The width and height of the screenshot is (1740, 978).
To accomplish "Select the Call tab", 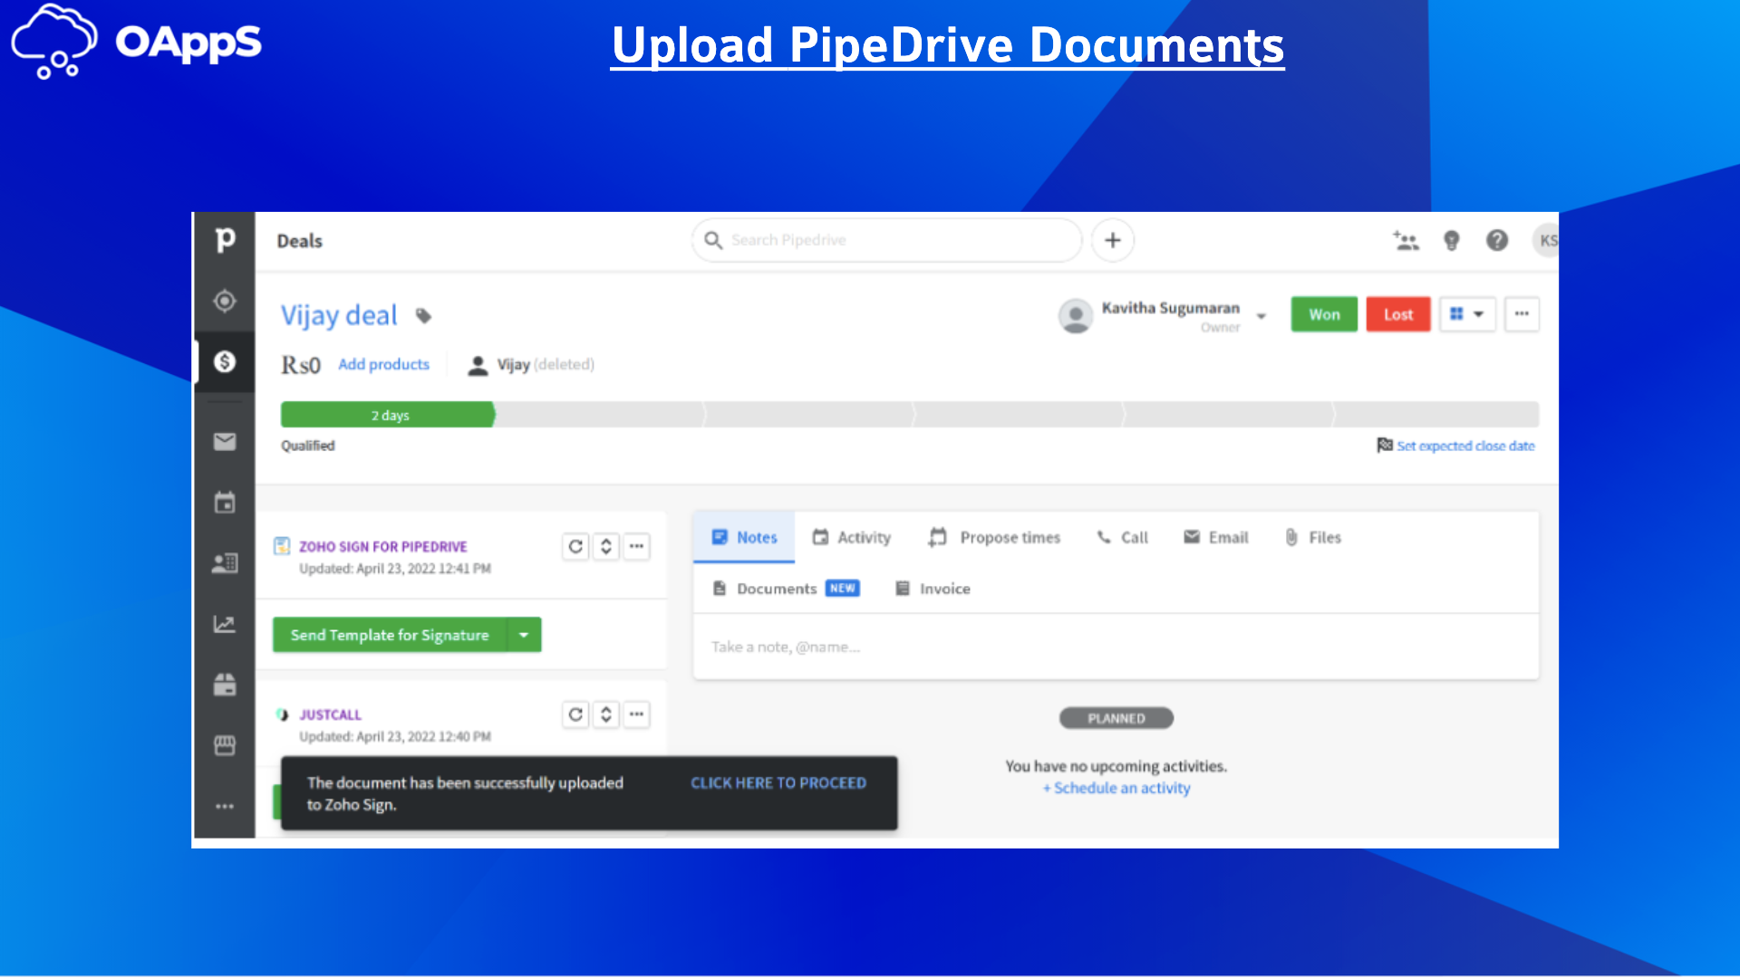I will tap(1122, 537).
